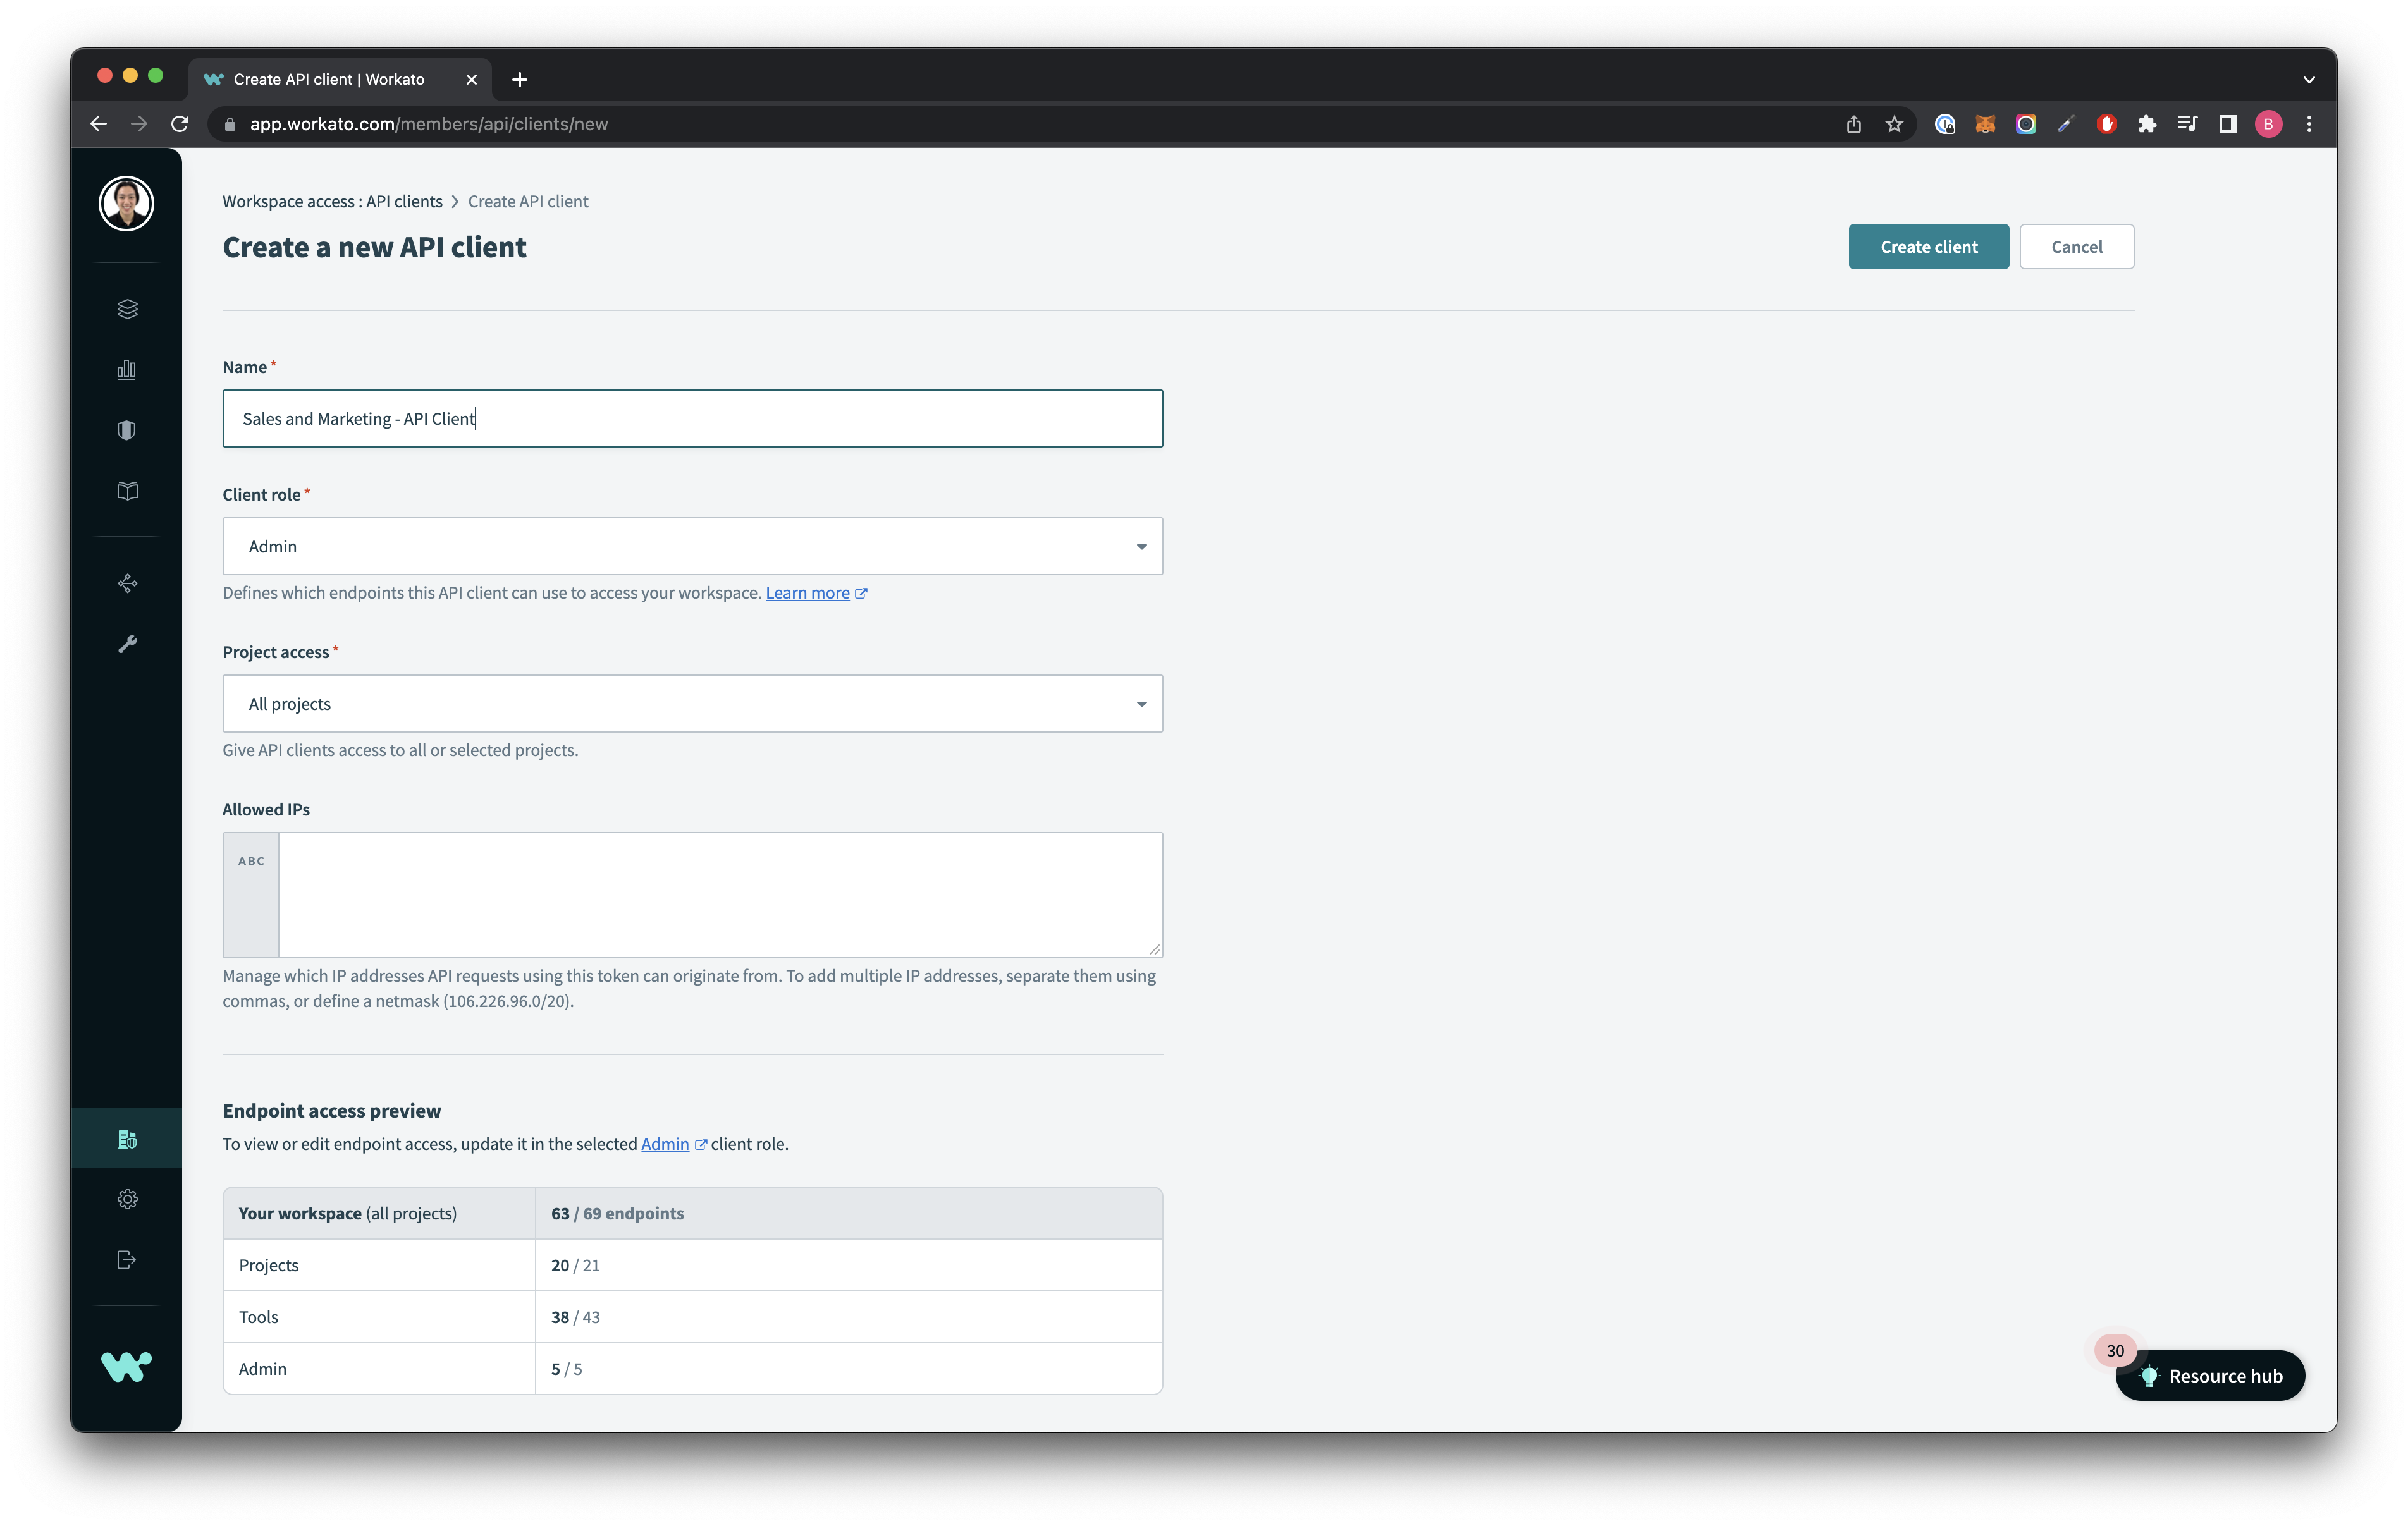The width and height of the screenshot is (2408, 1526).
Task: Open the book library icon in sidebar
Action: tap(127, 491)
